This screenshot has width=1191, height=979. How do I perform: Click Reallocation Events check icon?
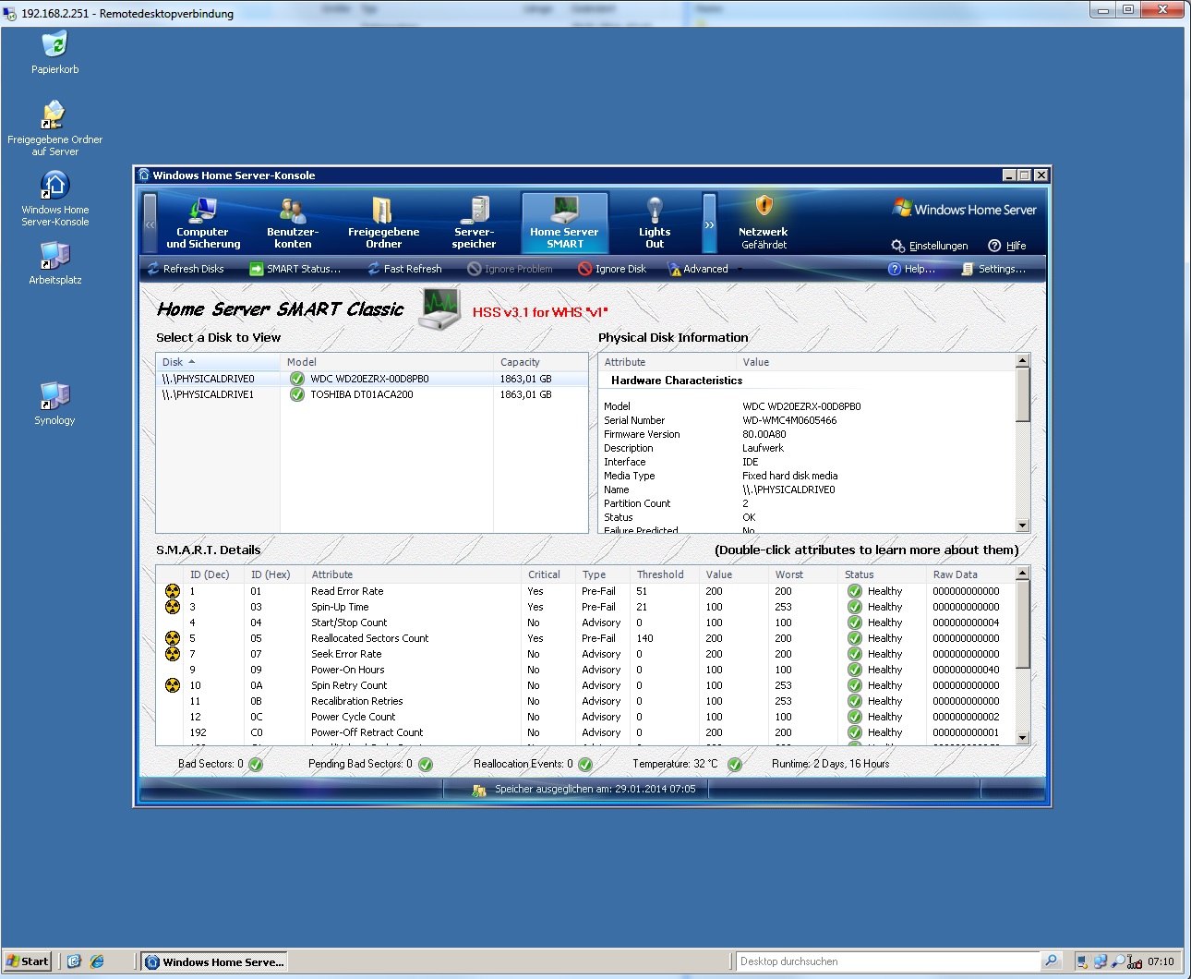pos(585,765)
